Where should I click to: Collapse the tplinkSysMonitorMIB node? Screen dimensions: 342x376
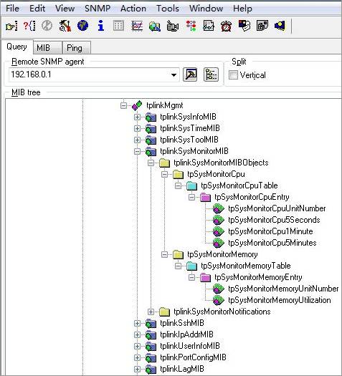click(137, 151)
